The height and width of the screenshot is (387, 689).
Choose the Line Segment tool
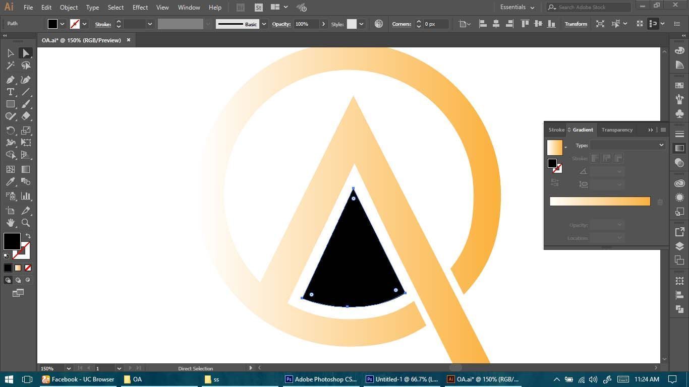pos(26,92)
